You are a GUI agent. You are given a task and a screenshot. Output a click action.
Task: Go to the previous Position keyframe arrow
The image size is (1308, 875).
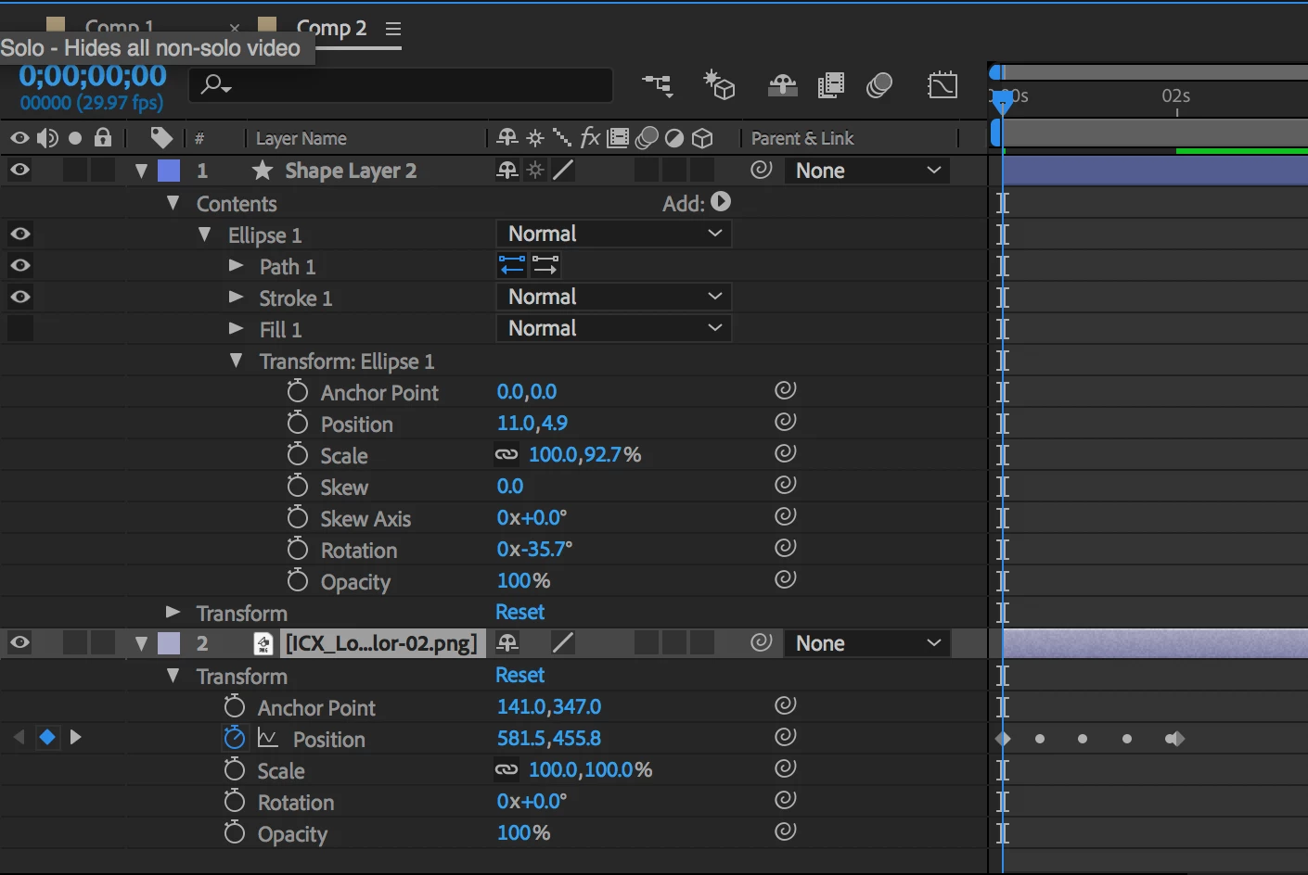[x=19, y=737]
